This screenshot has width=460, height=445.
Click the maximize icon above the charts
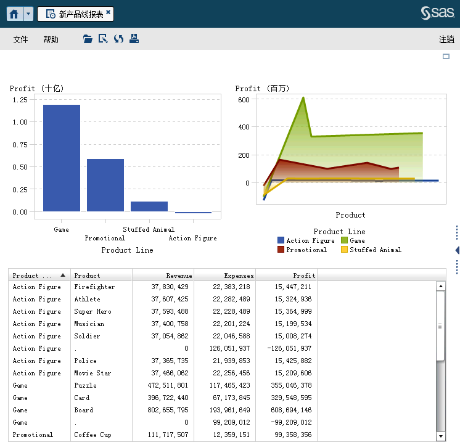446,57
